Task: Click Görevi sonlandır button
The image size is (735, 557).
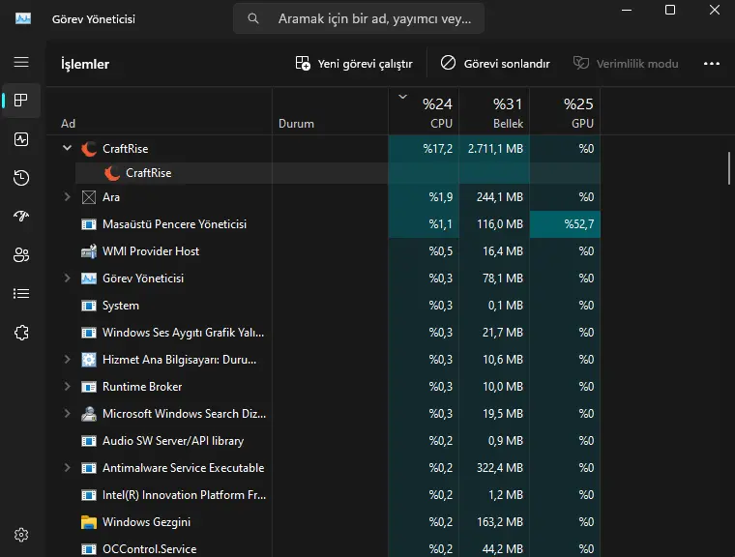Action: click(495, 64)
